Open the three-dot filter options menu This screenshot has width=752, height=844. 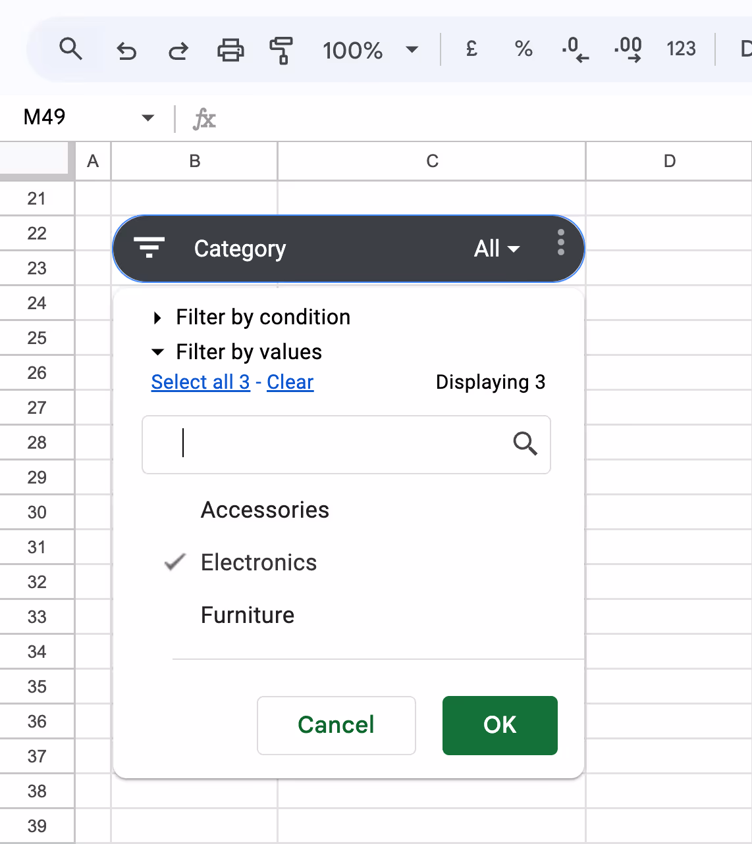pos(560,244)
